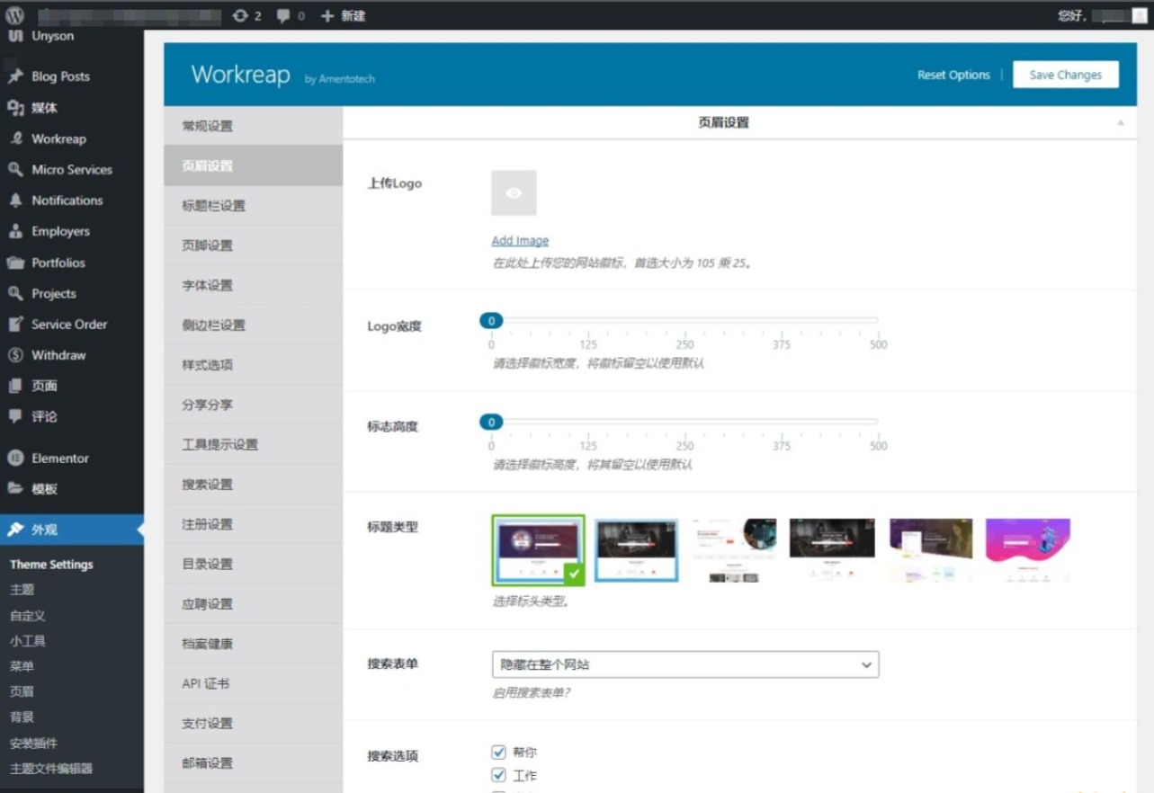Viewport: 1154px width, 793px height.
Task: Click the 媒体 media icon
Action: [15, 108]
